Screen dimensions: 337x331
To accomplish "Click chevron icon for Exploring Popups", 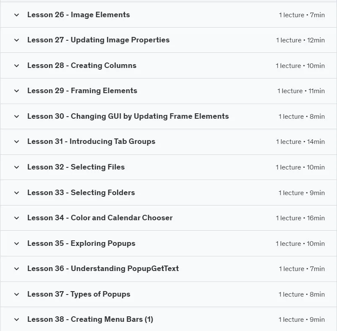I will click(16, 243).
